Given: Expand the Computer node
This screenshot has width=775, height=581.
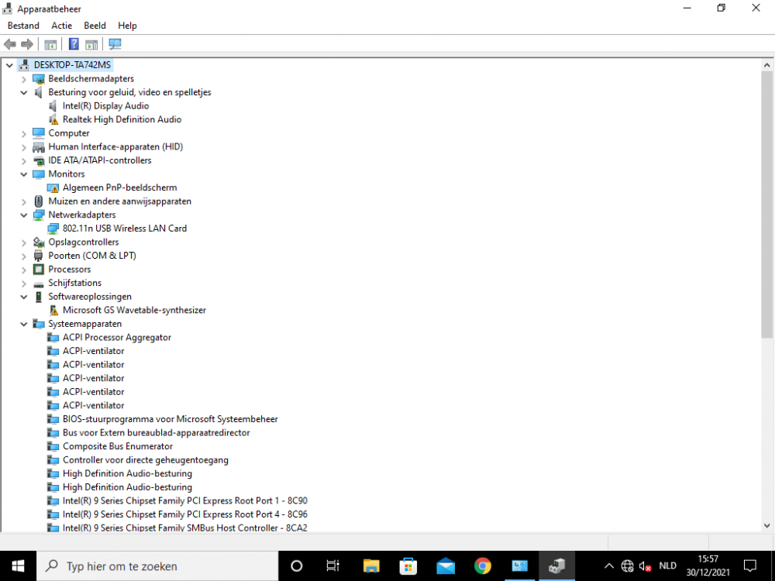Looking at the screenshot, I should click(23, 133).
